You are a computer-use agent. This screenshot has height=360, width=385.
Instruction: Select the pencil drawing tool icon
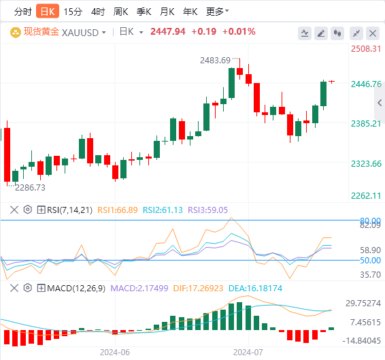(x=321, y=33)
